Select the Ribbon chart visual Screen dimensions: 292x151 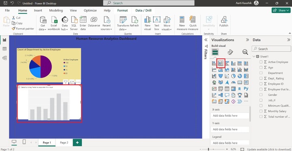point(246,70)
